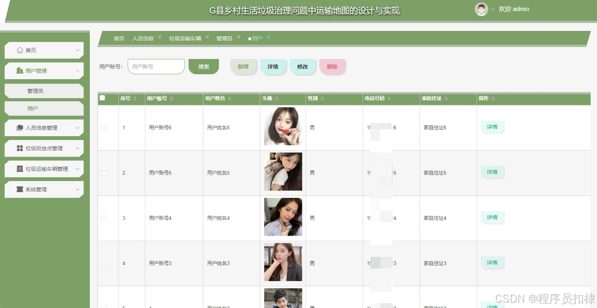Close the 管理员 tab
This screenshot has width=597, height=308.
pyautogui.click(x=239, y=37)
